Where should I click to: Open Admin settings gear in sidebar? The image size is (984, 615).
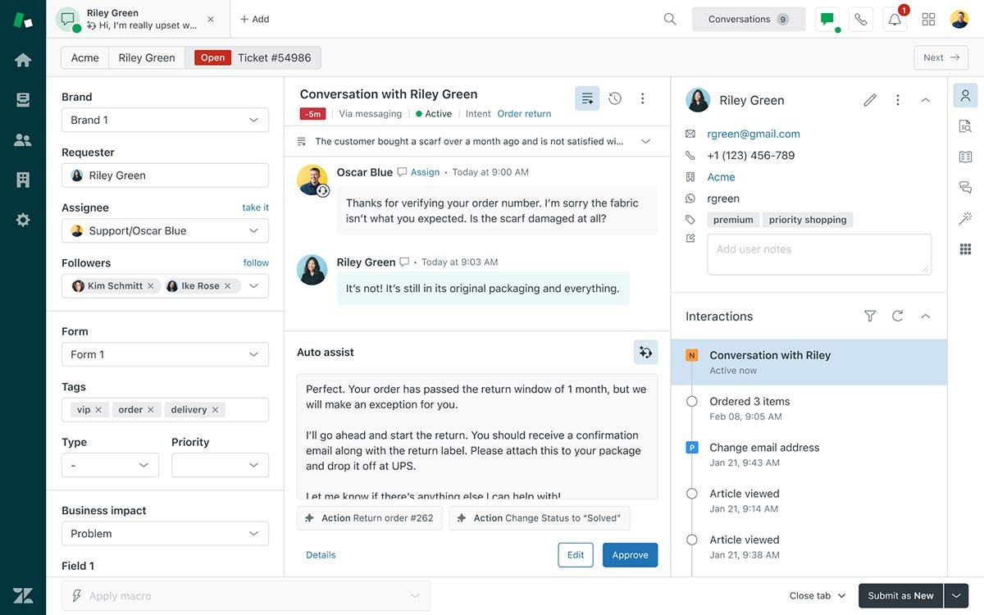click(x=23, y=220)
